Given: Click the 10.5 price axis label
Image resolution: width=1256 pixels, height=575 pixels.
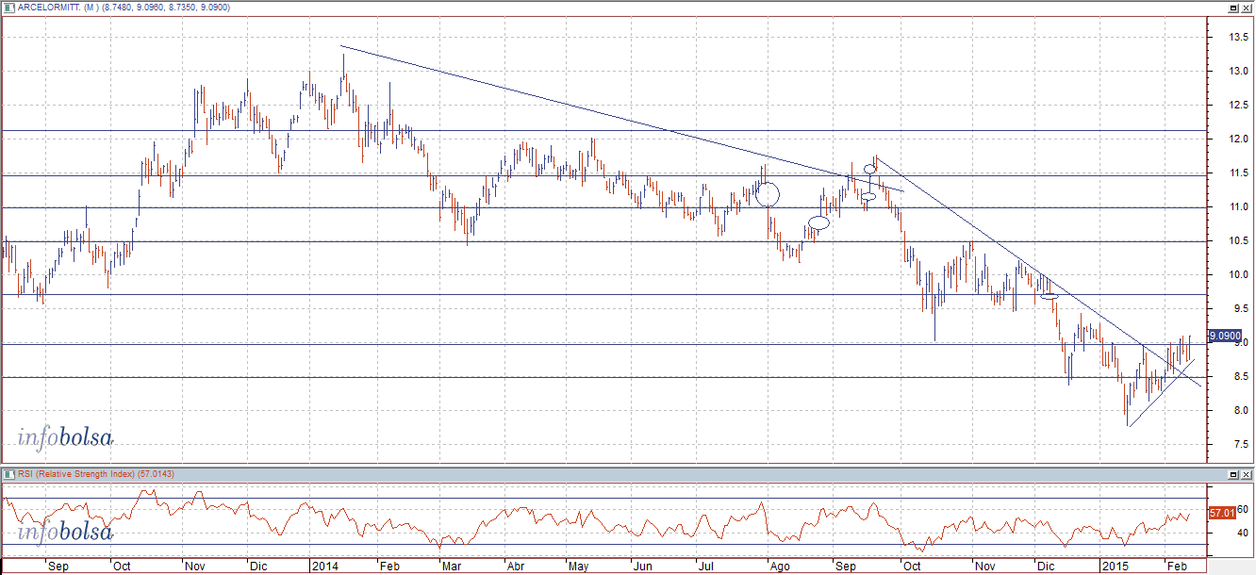Looking at the screenshot, I should 1239,241.
